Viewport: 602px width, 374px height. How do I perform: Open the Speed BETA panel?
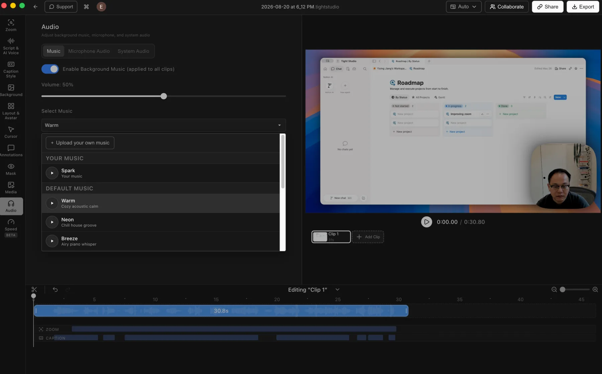[11, 228]
